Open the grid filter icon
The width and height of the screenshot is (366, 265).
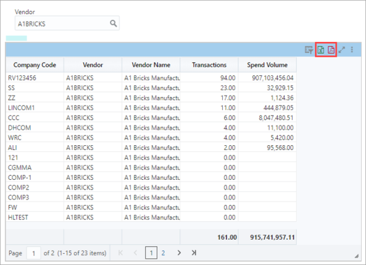pyautogui.click(x=309, y=50)
